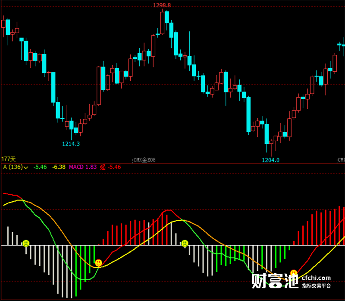
Task: Click the smiley buy marker after the 1214.3 low
Action: pos(99,263)
